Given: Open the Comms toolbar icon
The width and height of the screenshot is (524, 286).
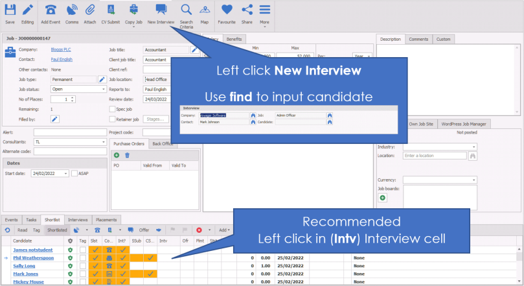Looking at the screenshot, I should pyautogui.click(x=72, y=10).
